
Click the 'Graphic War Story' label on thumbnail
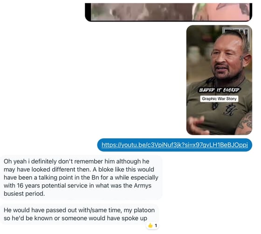tap(219, 99)
